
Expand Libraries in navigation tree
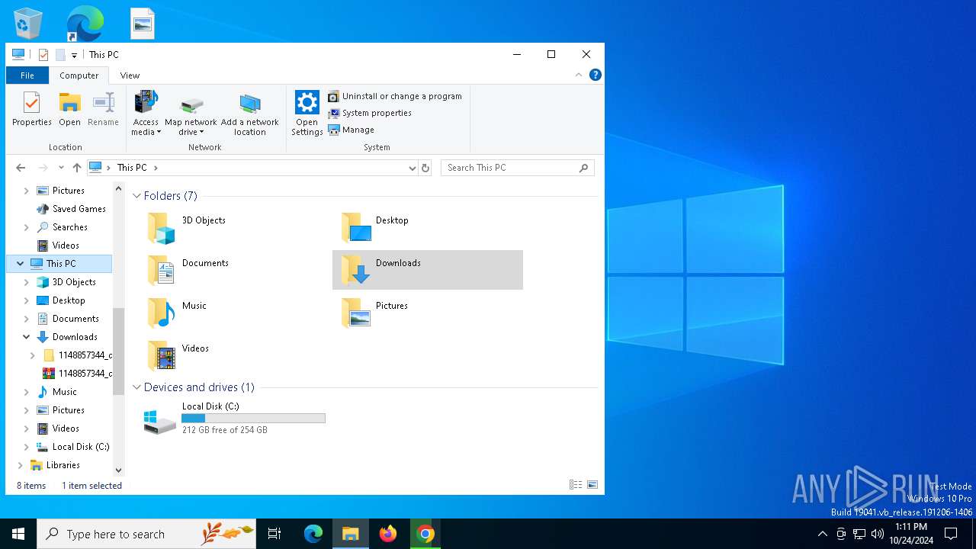(21, 465)
